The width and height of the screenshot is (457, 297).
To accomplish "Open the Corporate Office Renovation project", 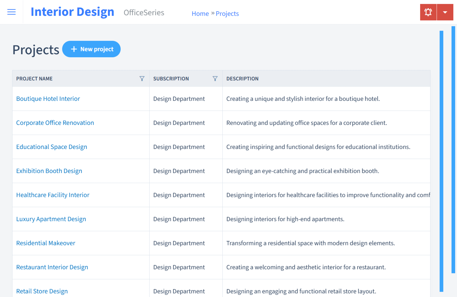I will (55, 122).
